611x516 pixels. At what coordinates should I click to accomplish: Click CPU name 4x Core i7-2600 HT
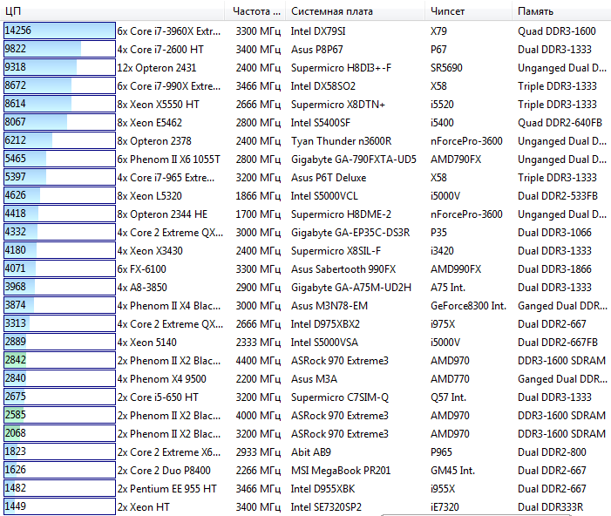coord(160,50)
